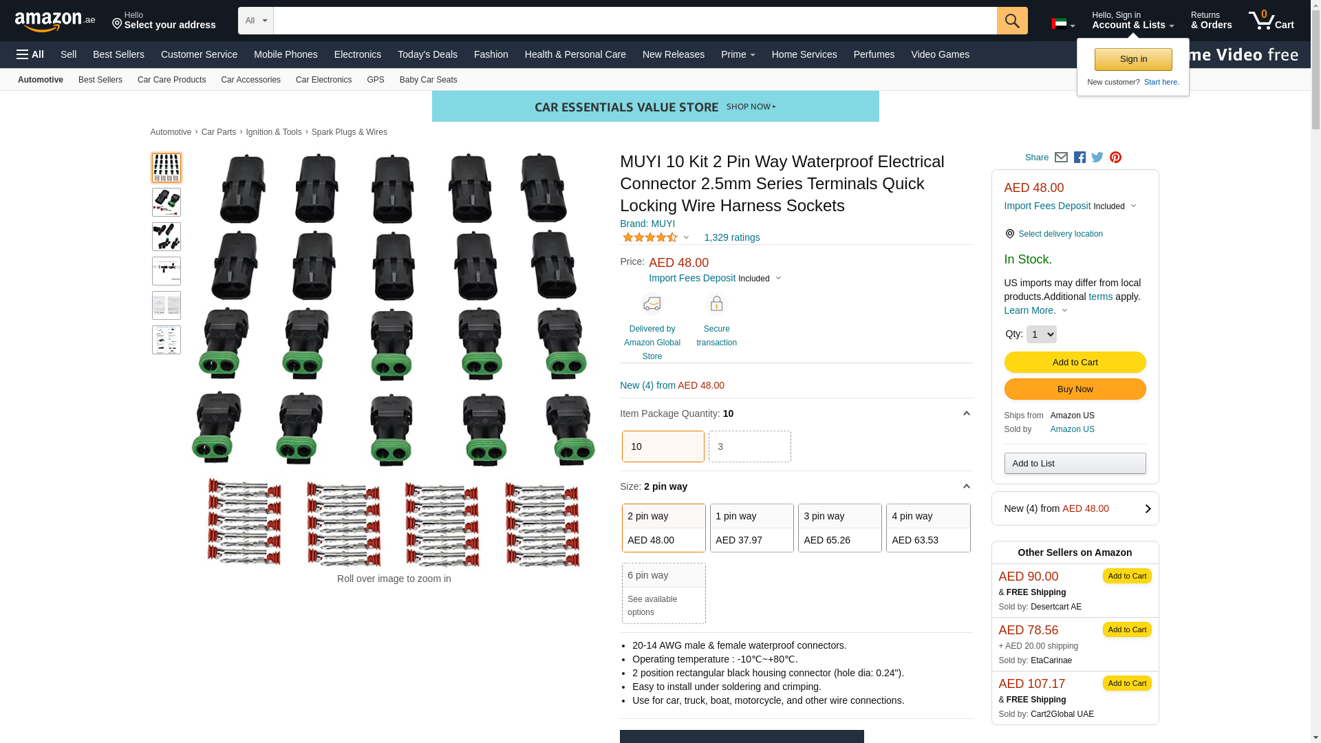Select the 3 pin way size option
Screen dimensions: 1321x743
point(839,528)
